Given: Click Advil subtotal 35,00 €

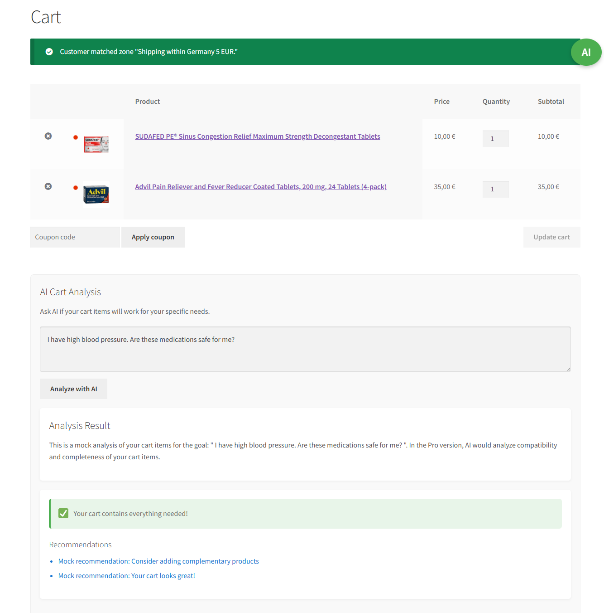Looking at the screenshot, I should (x=548, y=187).
